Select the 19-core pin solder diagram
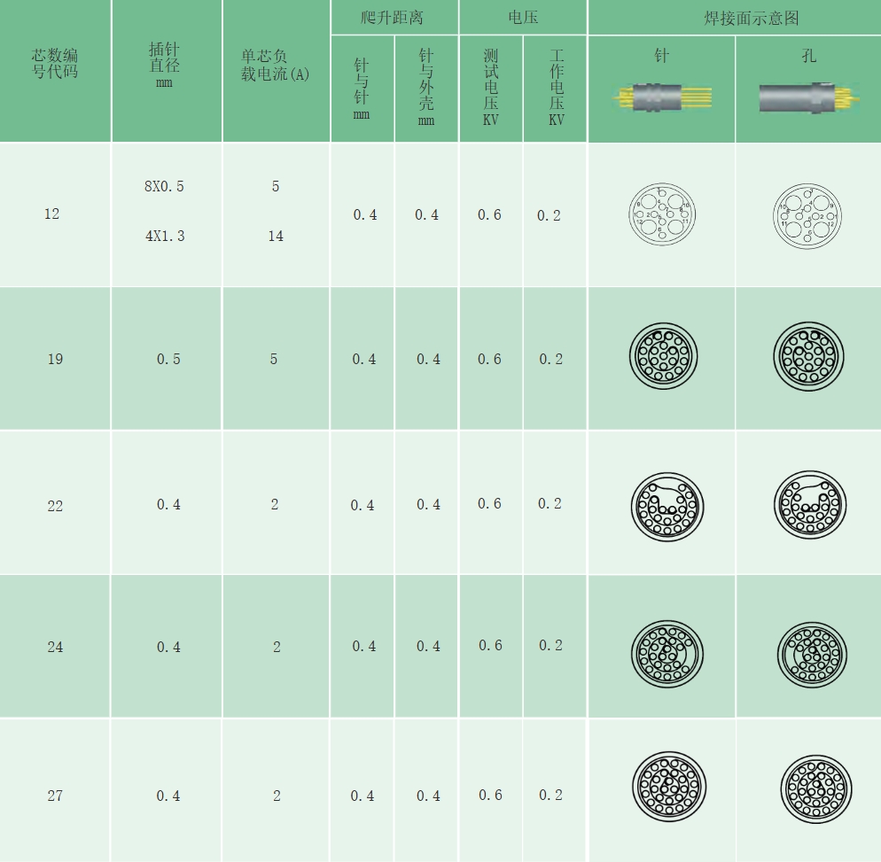Viewport: 881px width, 862px height. pos(664,358)
